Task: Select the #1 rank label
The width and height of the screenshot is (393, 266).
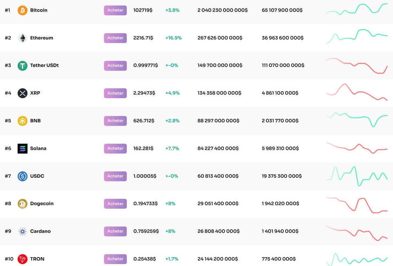Action: pyautogui.click(x=8, y=10)
